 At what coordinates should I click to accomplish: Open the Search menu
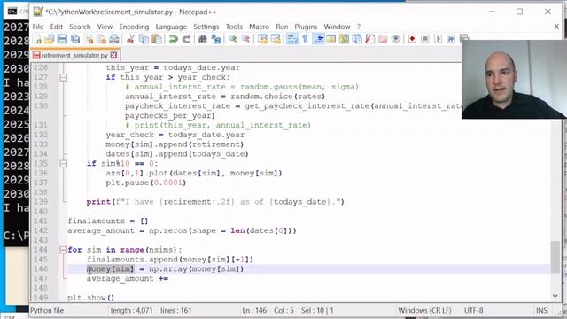80,27
